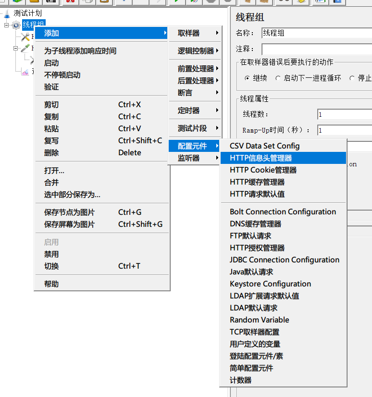
Task: Choose HTTP Cookie管理器
Action: (283, 170)
